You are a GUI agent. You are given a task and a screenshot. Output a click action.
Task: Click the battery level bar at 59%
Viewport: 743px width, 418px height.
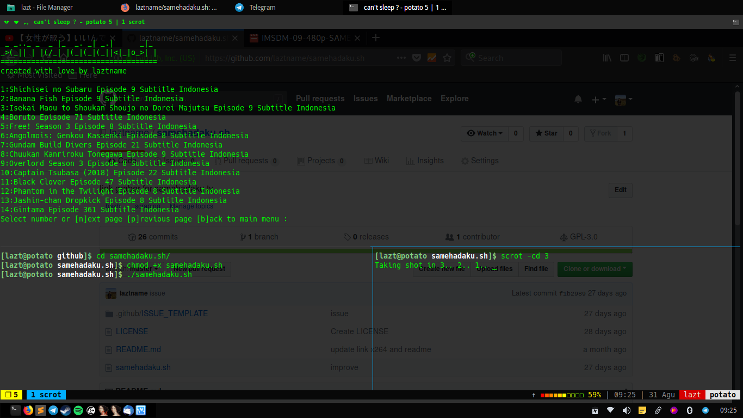point(563,395)
